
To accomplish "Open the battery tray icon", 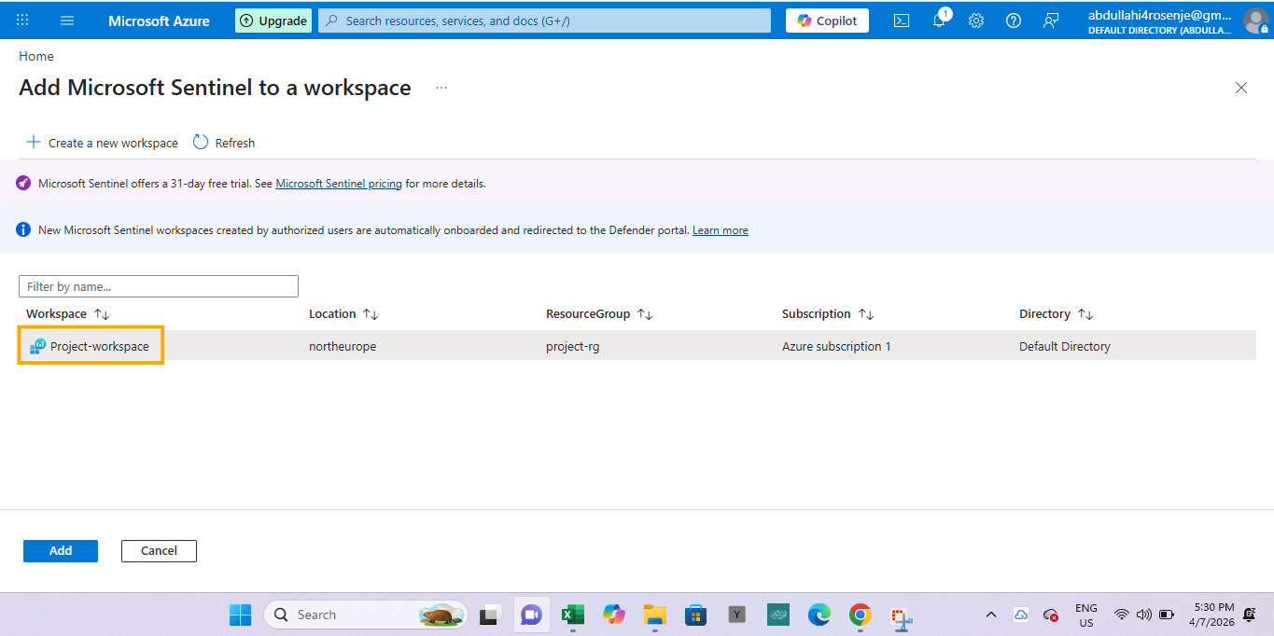I will click(x=1167, y=615).
